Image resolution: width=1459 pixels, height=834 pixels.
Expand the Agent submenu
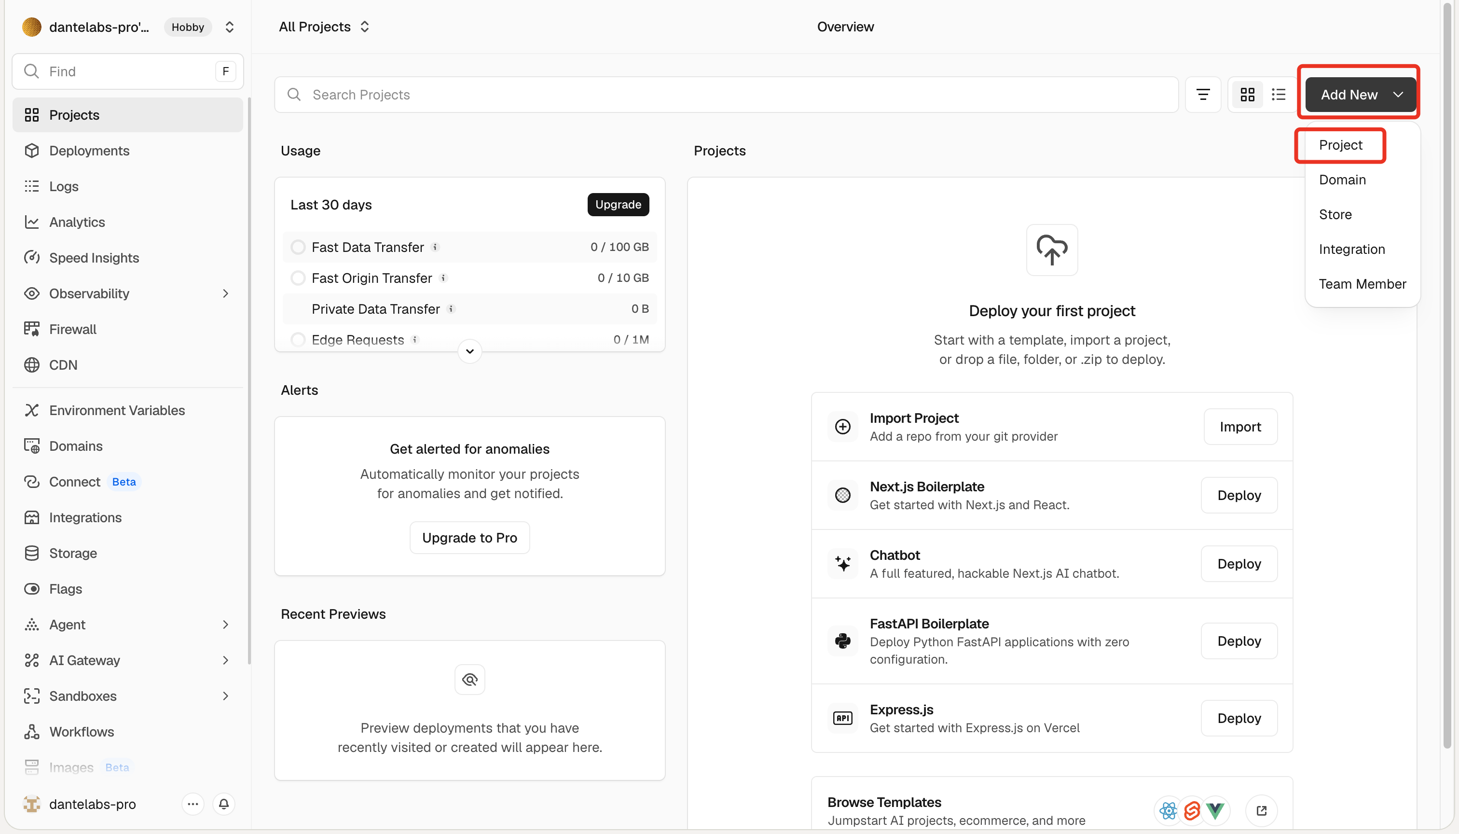(x=226, y=625)
